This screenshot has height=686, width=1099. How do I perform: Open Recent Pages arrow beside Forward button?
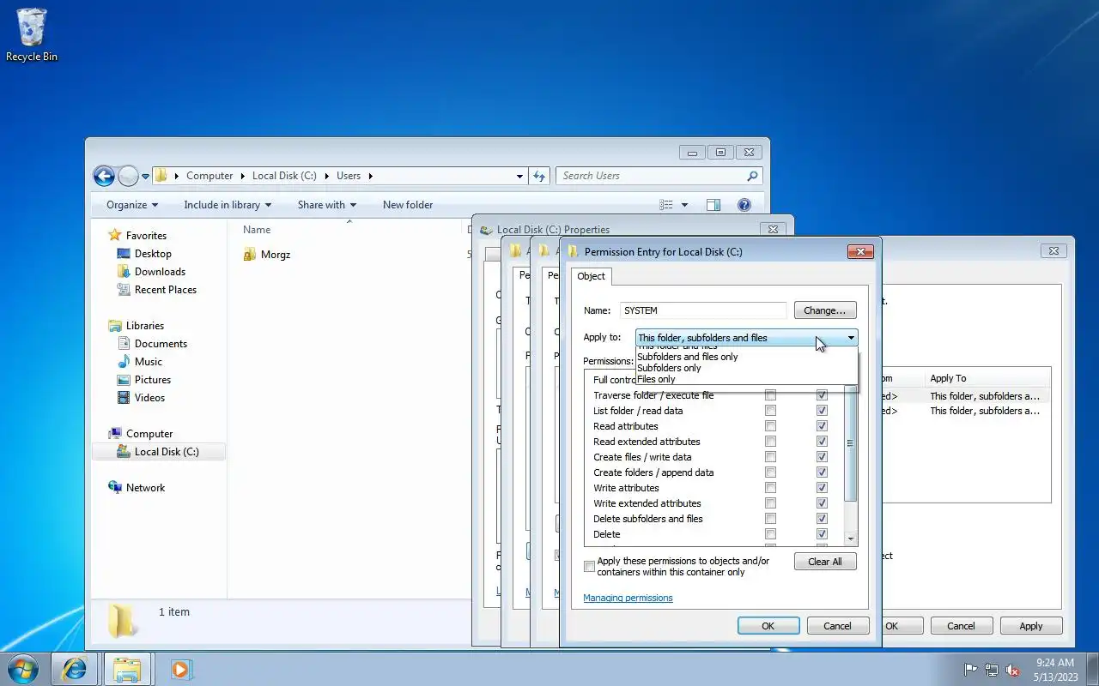[145, 176]
